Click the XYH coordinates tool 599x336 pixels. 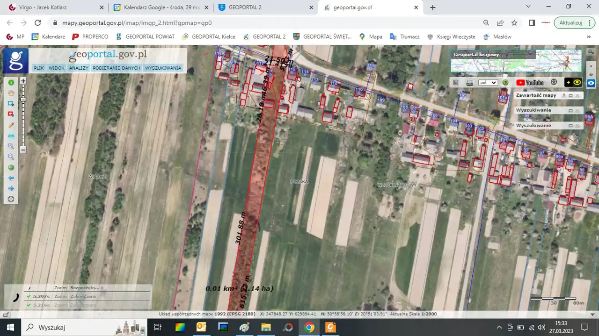click(x=11, y=136)
